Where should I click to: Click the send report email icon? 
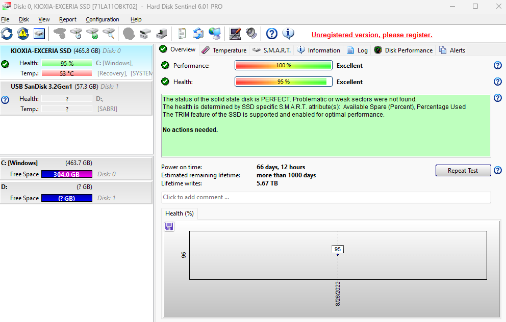(x=198, y=34)
